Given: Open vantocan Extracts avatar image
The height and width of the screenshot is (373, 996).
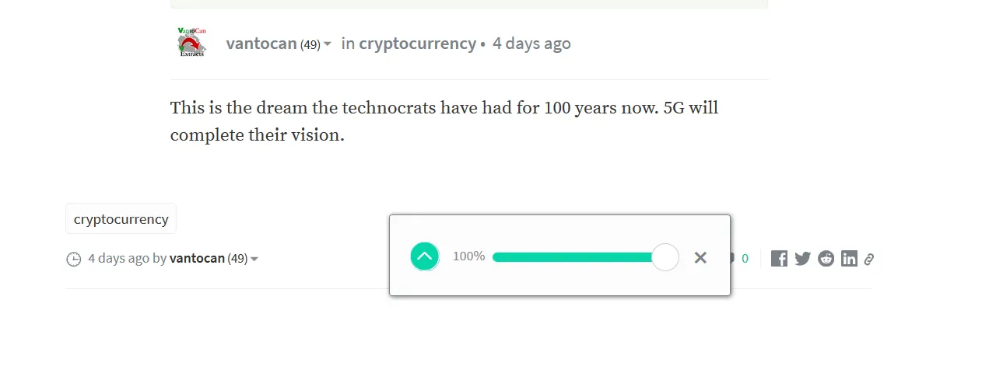Looking at the screenshot, I should [x=191, y=42].
